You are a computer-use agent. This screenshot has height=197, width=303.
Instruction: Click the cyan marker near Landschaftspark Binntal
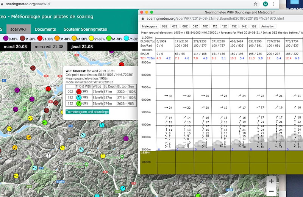(35, 167)
